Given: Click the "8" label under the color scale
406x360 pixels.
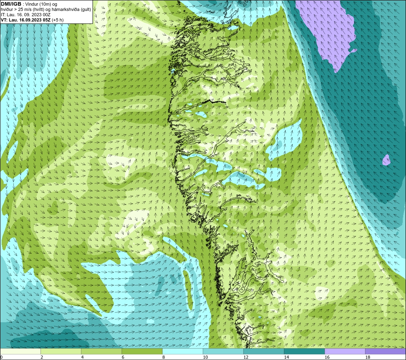Looking at the screenshot, I should pyautogui.click(x=164, y=358).
